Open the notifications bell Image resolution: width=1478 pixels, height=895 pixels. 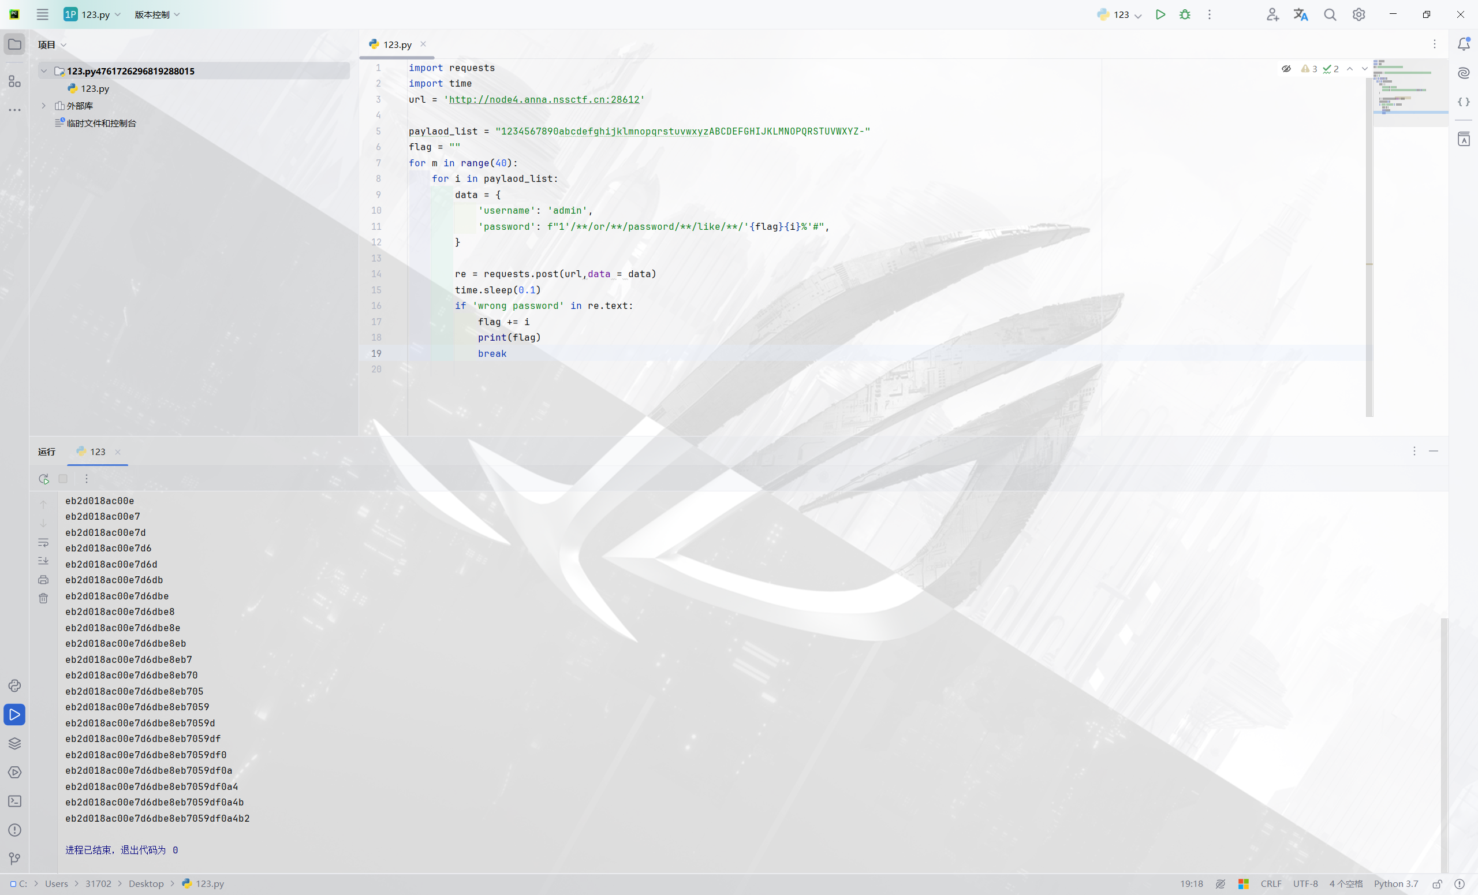(1464, 44)
